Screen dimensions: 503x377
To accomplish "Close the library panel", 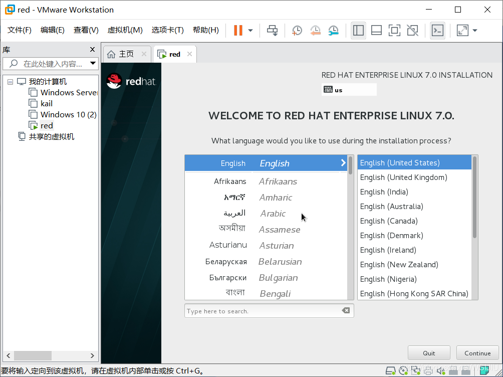I will pos(92,50).
